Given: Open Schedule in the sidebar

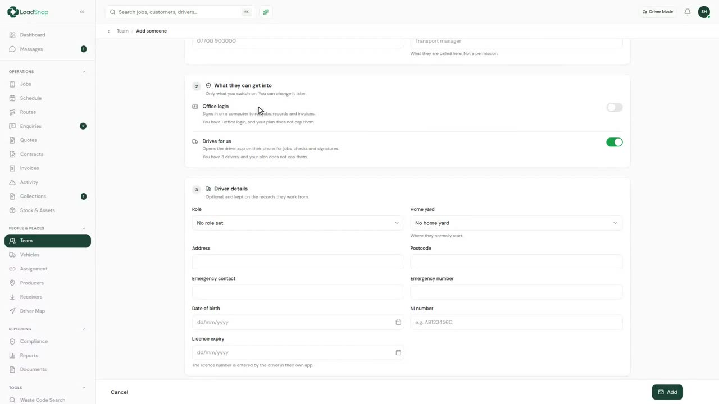Looking at the screenshot, I should pos(48,98).
